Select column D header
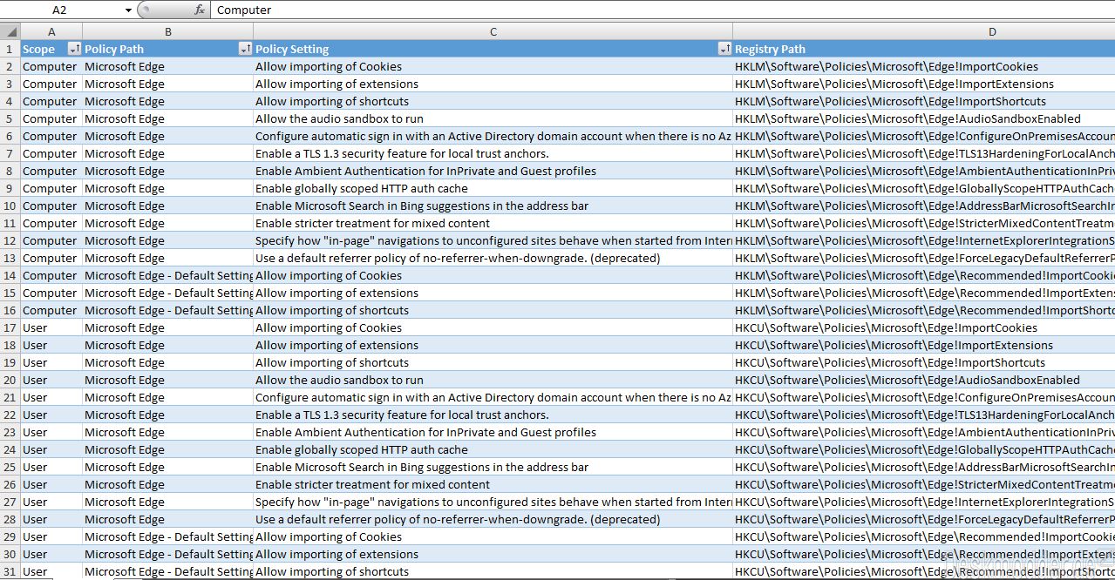 point(924,31)
